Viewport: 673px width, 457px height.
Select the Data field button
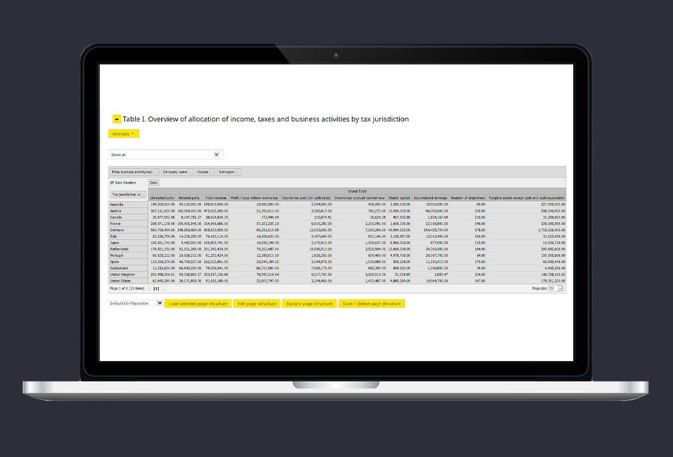[154, 183]
